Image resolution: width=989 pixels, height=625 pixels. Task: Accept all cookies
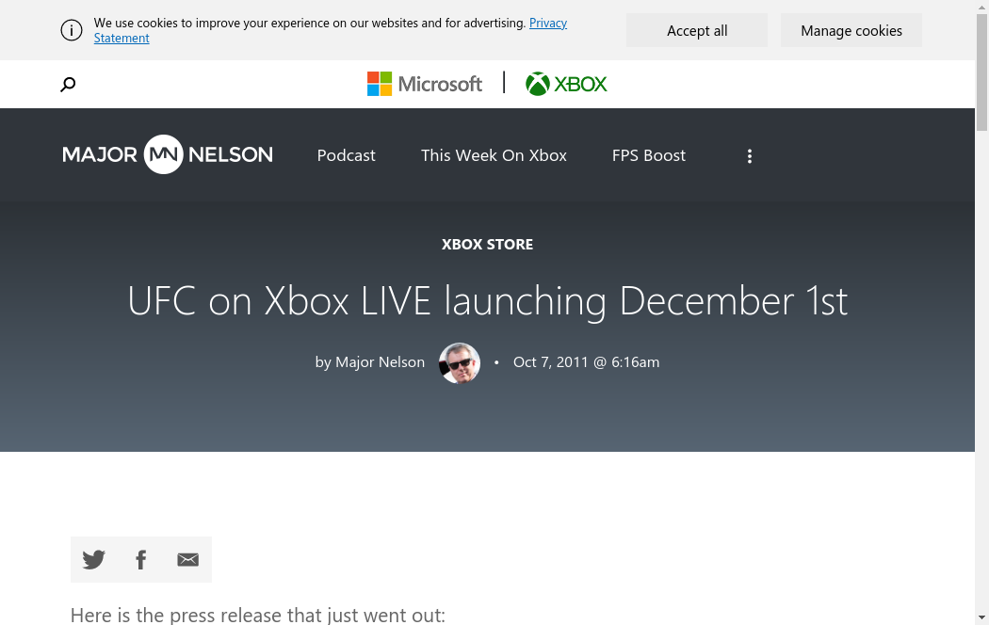697,30
